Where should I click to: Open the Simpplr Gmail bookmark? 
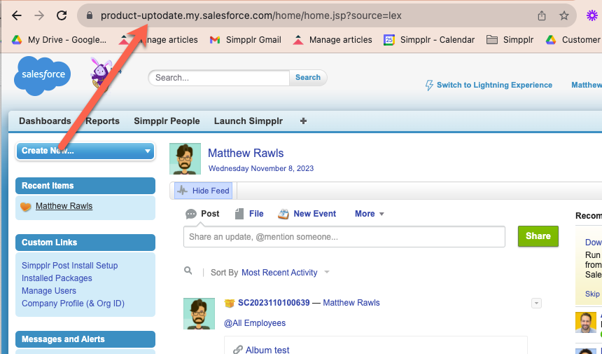click(246, 39)
